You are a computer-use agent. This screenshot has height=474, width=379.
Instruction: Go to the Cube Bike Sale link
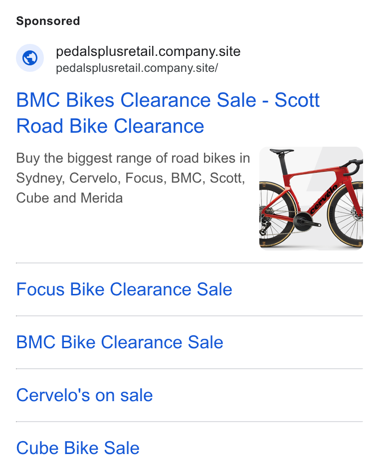[x=78, y=448]
